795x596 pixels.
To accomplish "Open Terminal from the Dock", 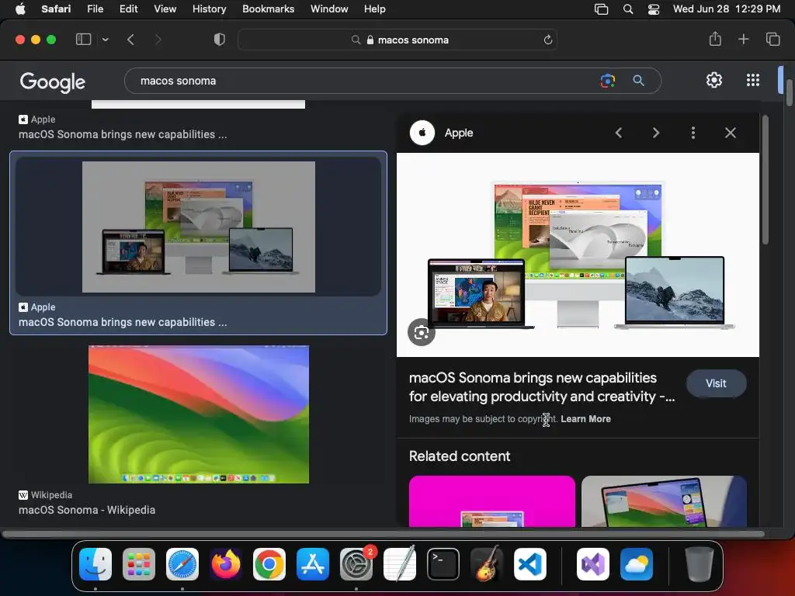I will [443, 564].
